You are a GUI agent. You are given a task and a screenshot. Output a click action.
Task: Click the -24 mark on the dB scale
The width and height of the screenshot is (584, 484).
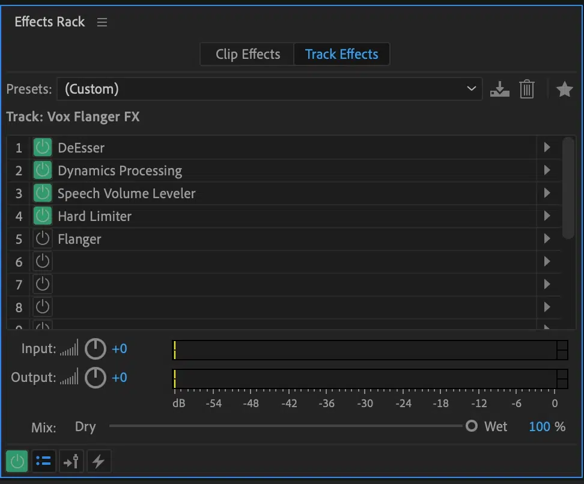pos(403,404)
